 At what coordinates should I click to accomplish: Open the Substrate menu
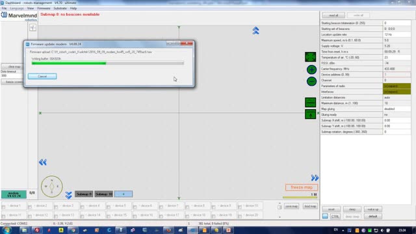click(x=60, y=8)
